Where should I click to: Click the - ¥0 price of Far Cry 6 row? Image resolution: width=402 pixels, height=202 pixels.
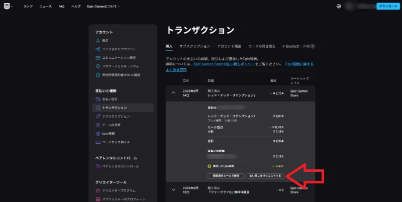(280, 190)
